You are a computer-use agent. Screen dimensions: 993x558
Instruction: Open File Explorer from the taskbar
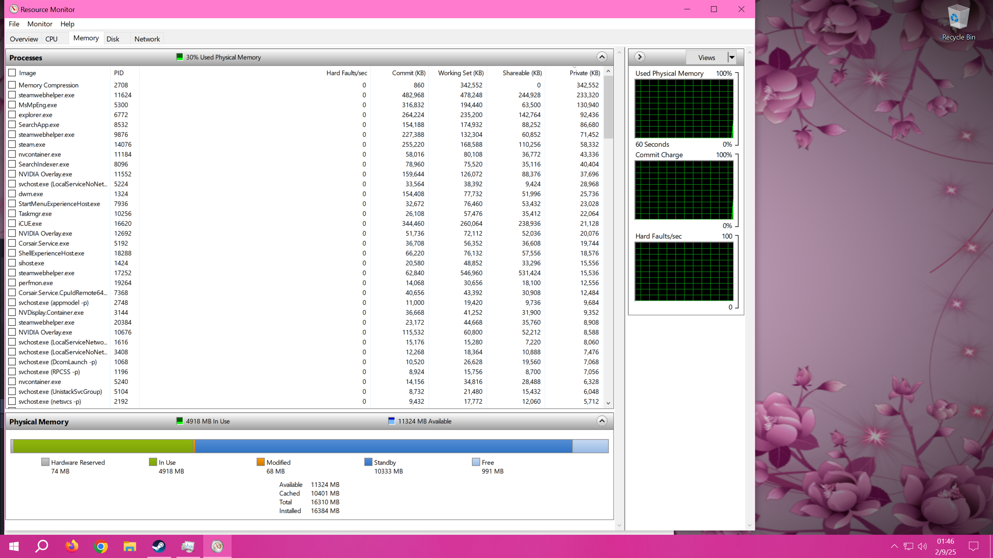[130, 546]
